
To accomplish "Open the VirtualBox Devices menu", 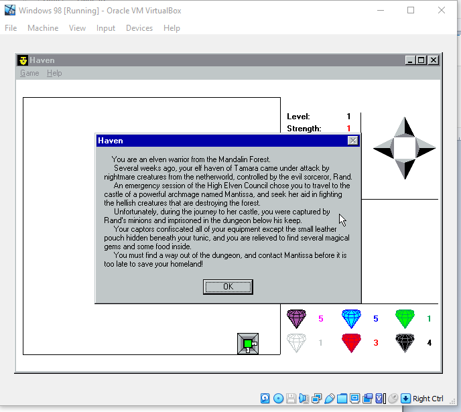I will [139, 28].
